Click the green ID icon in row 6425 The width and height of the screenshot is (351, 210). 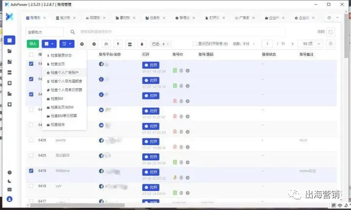tap(175, 162)
